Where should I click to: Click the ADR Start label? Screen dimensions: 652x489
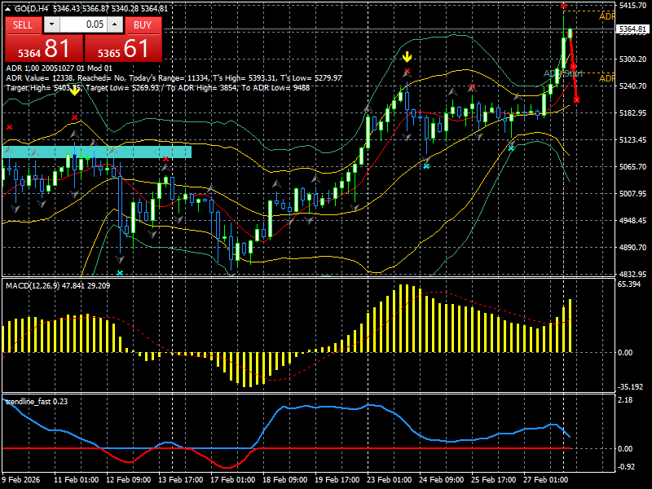(x=563, y=73)
